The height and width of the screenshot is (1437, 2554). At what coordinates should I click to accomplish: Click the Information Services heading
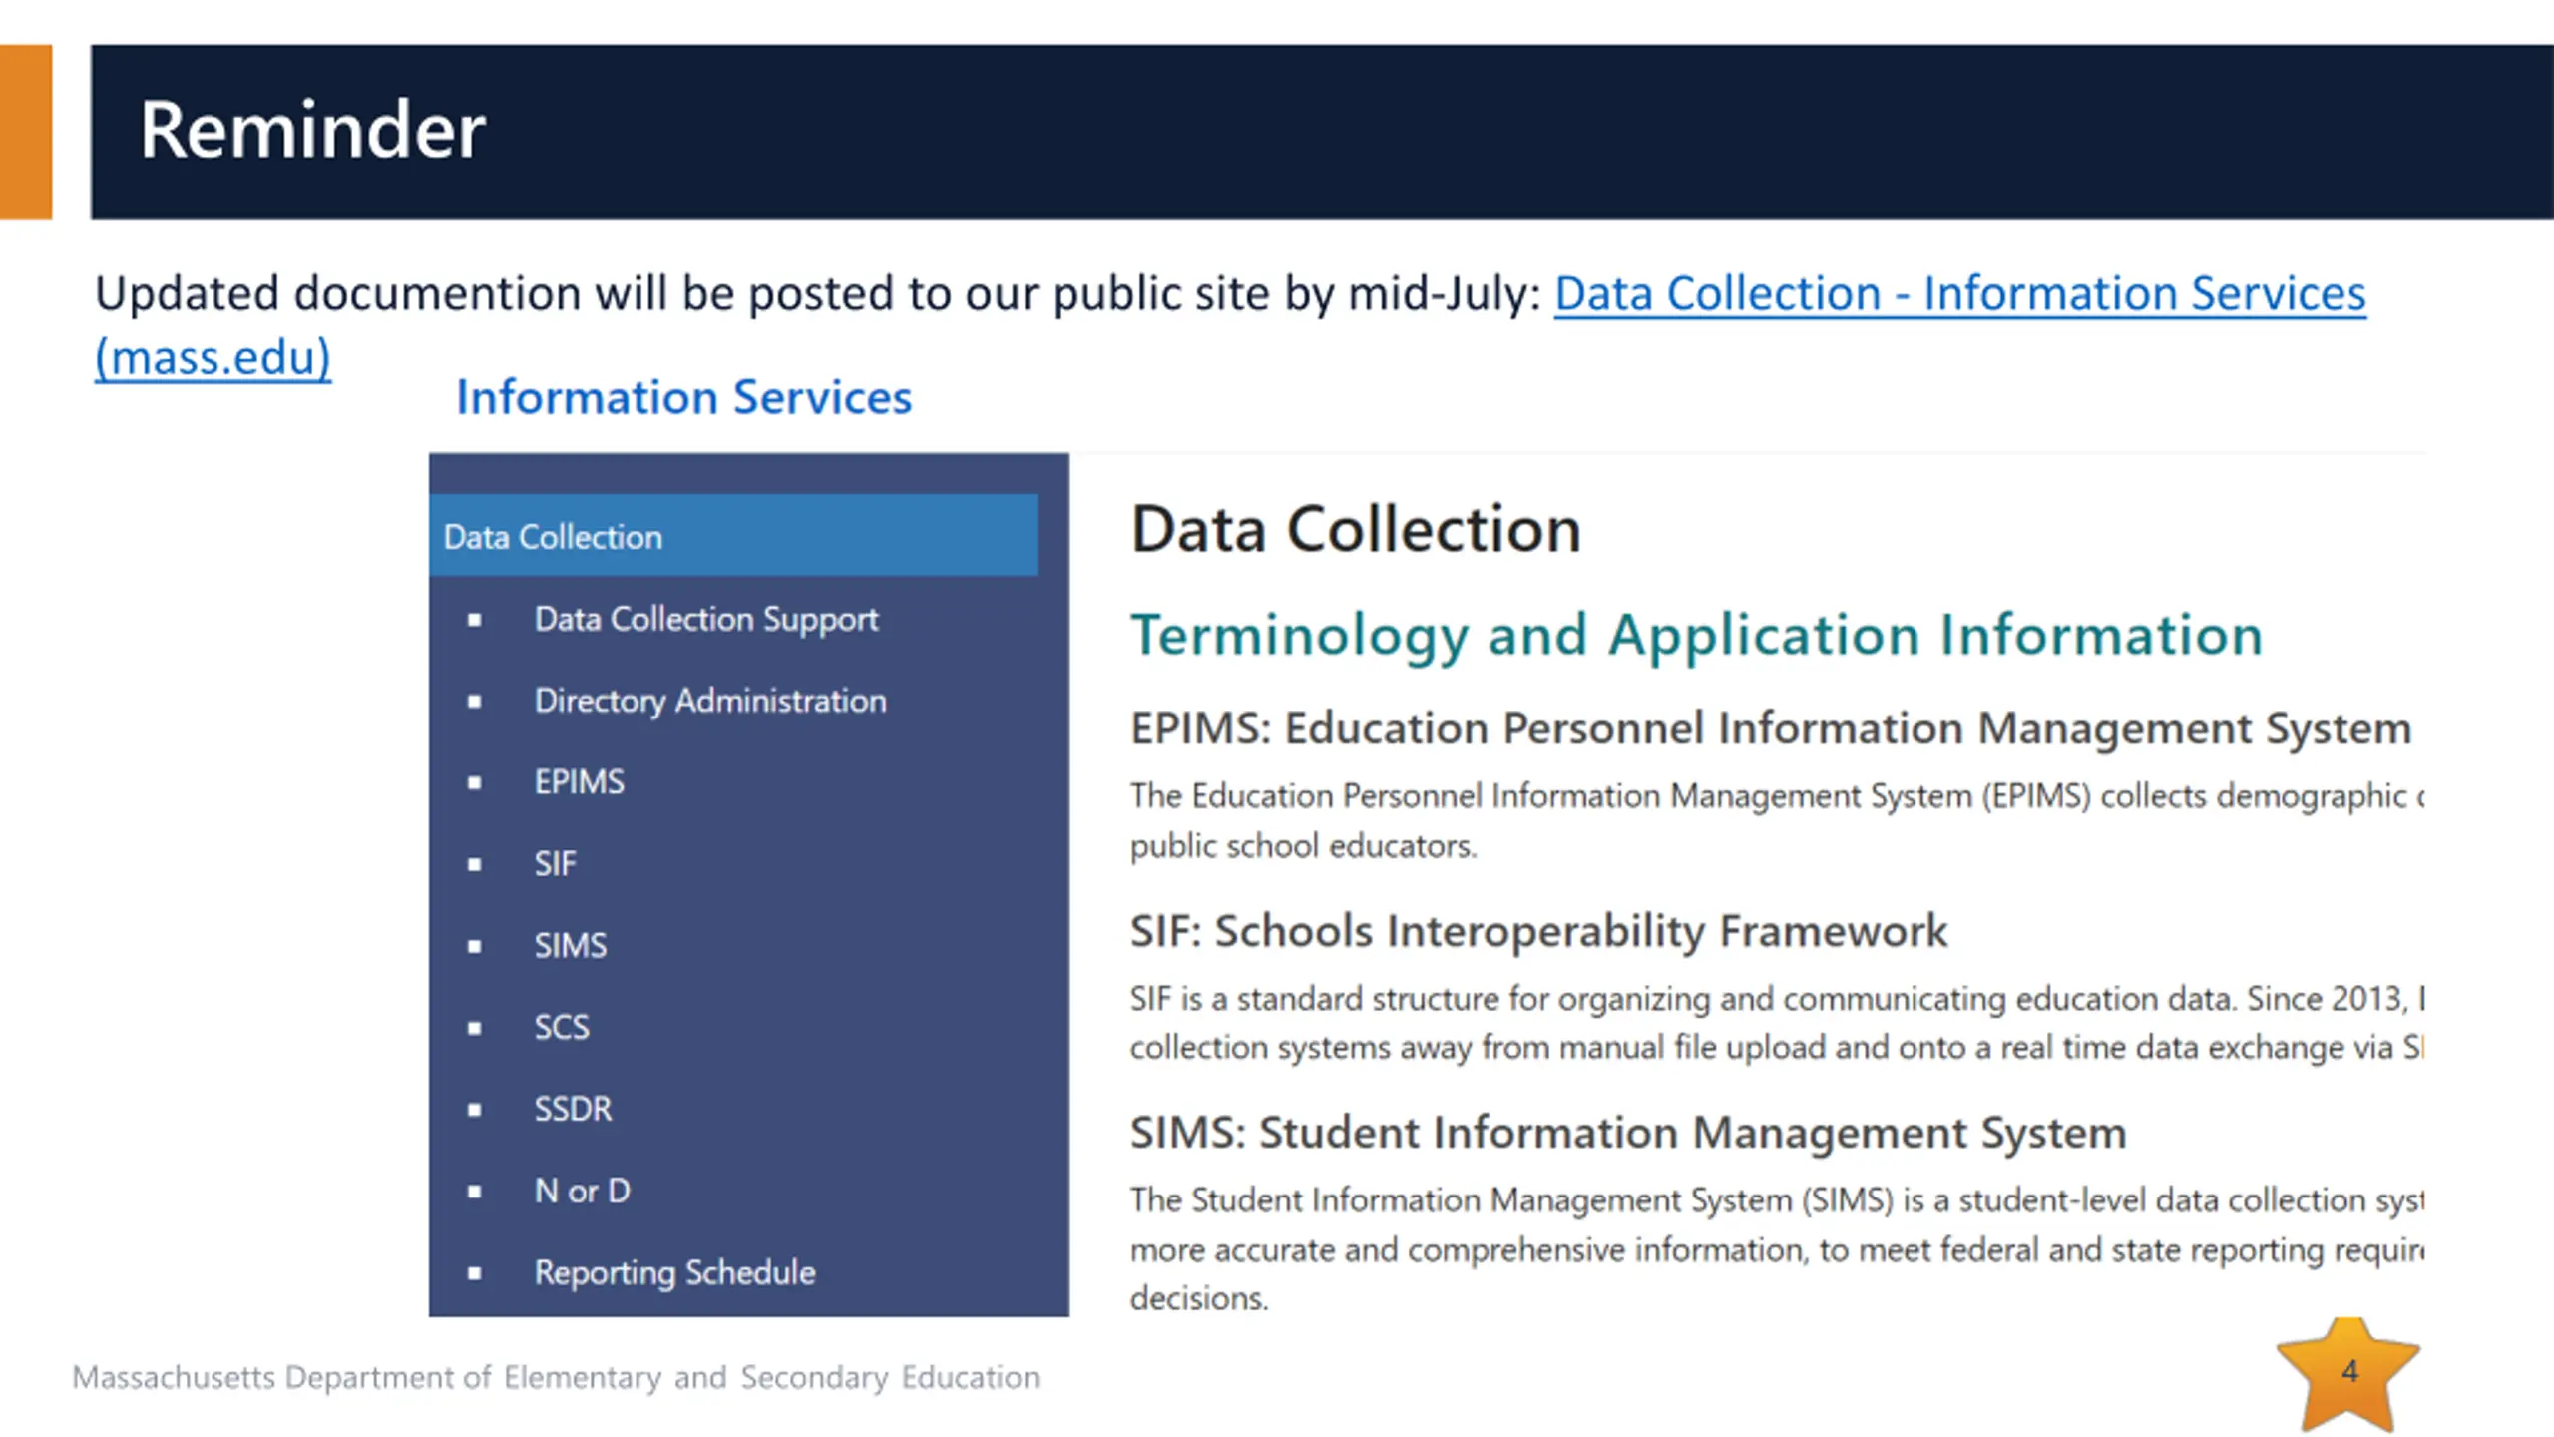[x=683, y=397]
